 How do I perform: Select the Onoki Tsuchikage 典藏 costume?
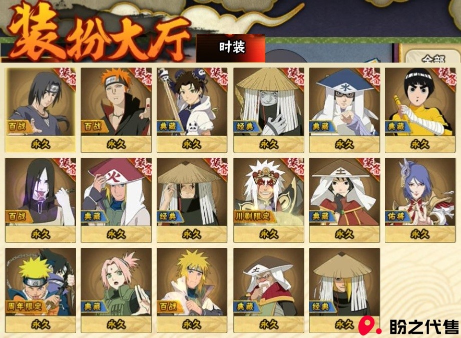(x=269, y=290)
